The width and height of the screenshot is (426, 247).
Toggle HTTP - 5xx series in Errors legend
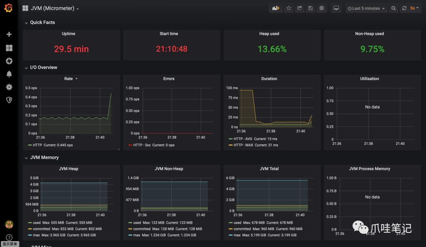(142, 145)
